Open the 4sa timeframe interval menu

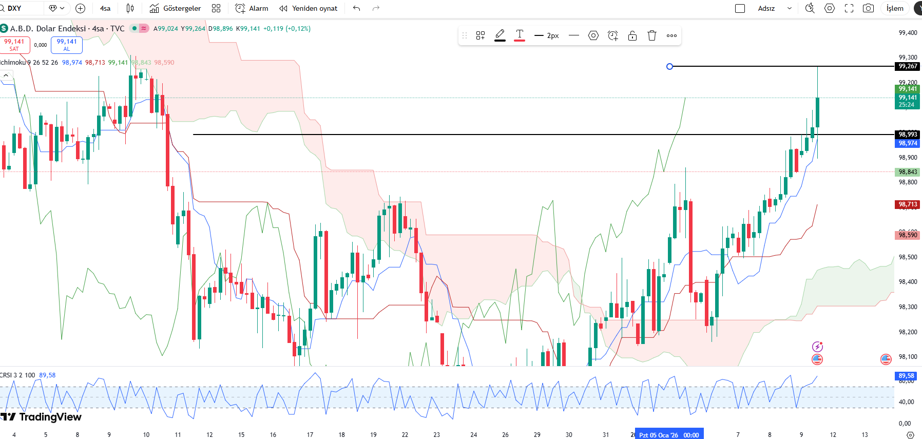[x=105, y=8]
